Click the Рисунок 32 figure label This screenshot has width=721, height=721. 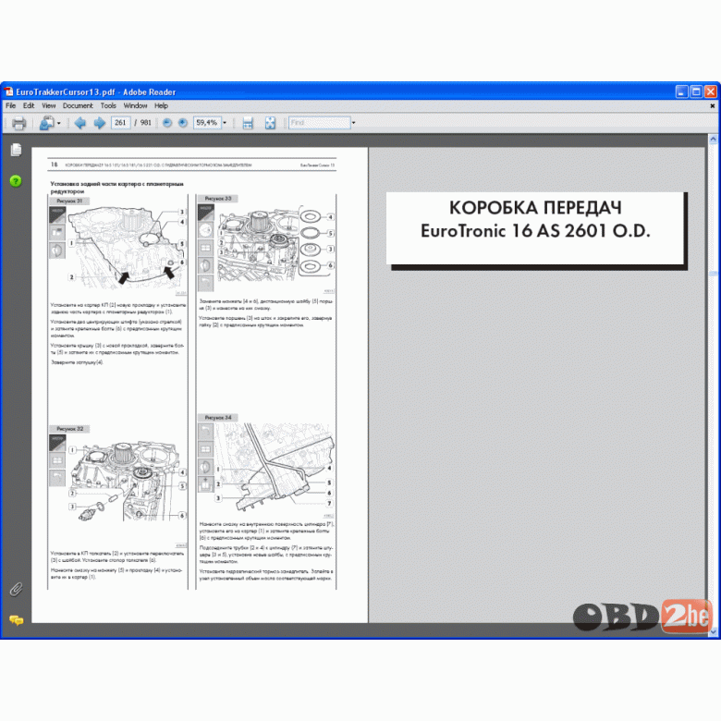tap(70, 429)
